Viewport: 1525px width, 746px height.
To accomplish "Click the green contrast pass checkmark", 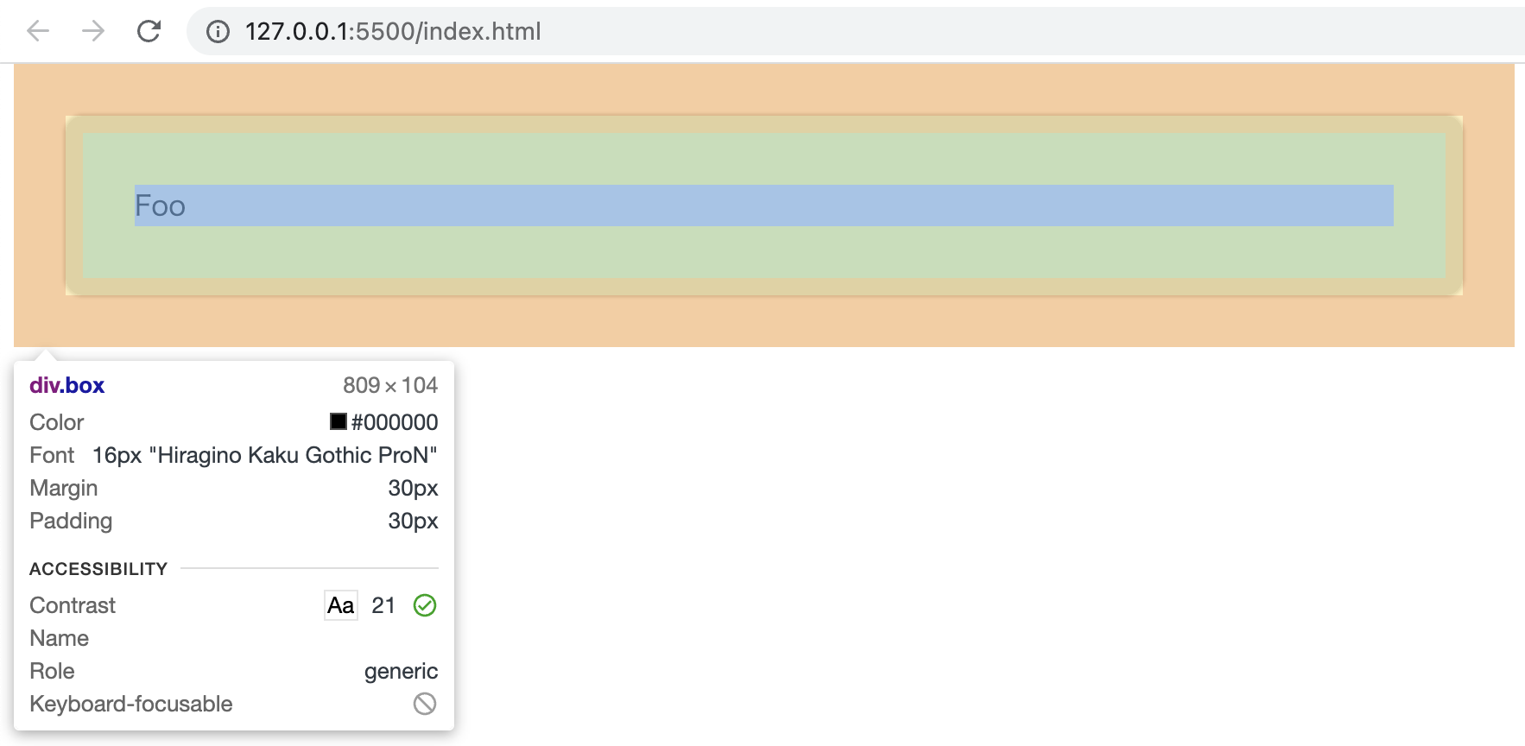I will (x=425, y=605).
